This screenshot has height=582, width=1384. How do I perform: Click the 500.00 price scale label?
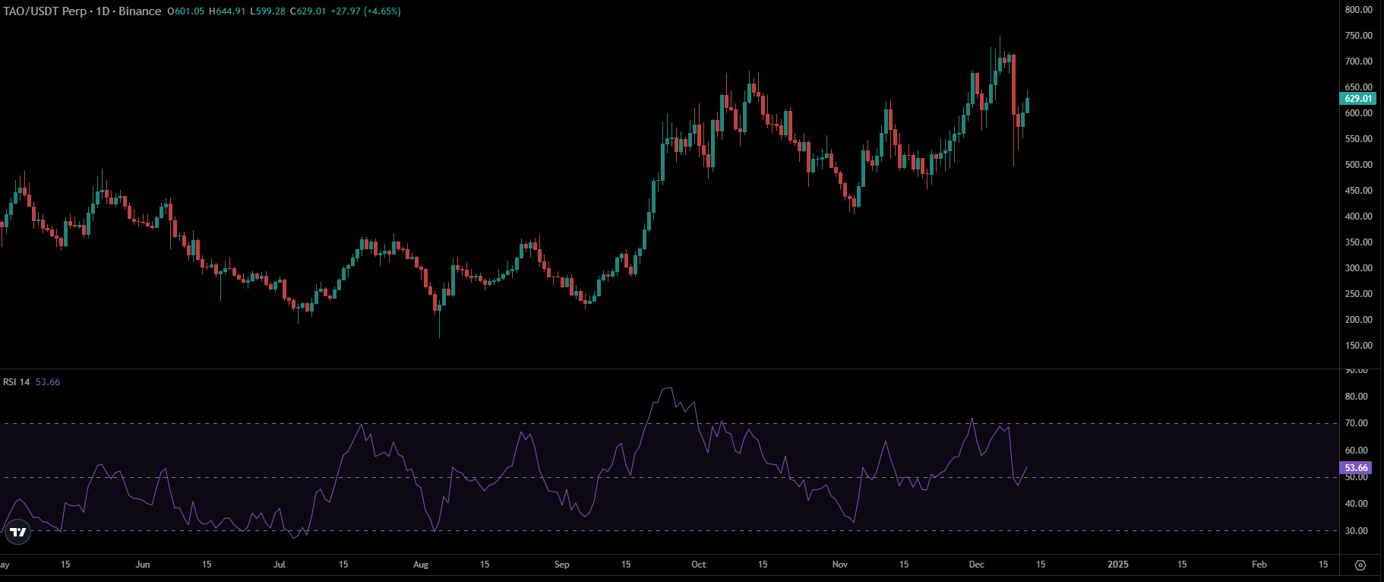click(x=1358, y=165)
